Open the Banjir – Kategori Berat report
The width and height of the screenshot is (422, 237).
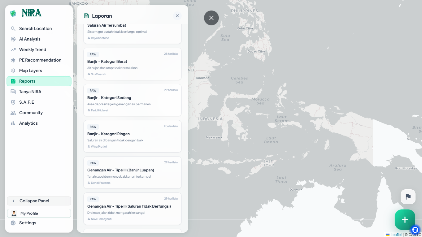[x=133, y=64]
